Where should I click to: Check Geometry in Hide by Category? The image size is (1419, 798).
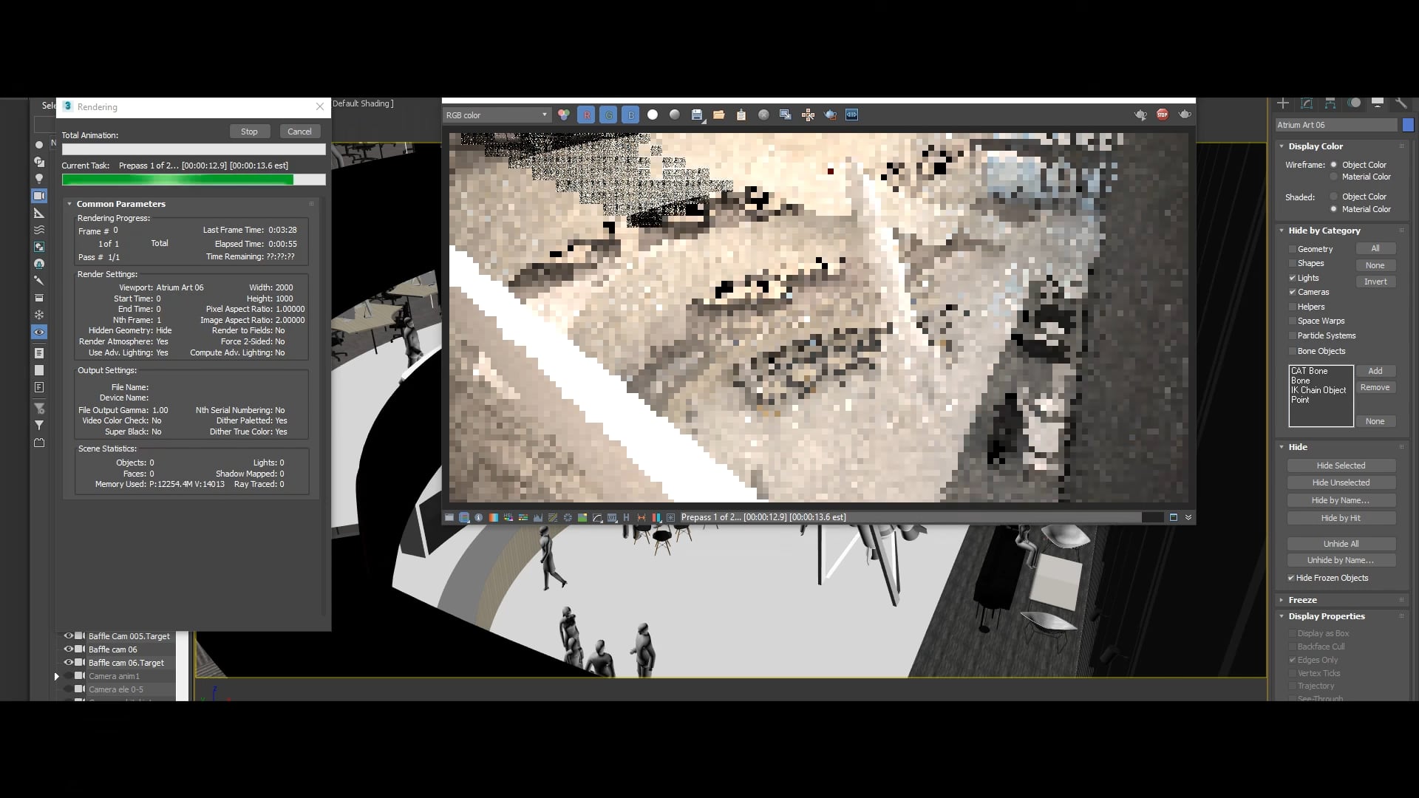click(1293, 249)
